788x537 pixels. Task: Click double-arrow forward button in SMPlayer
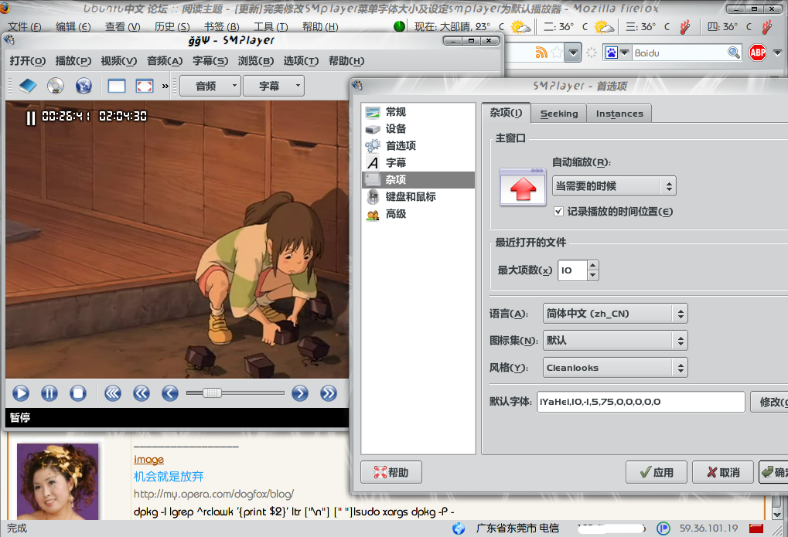[328, 393]
